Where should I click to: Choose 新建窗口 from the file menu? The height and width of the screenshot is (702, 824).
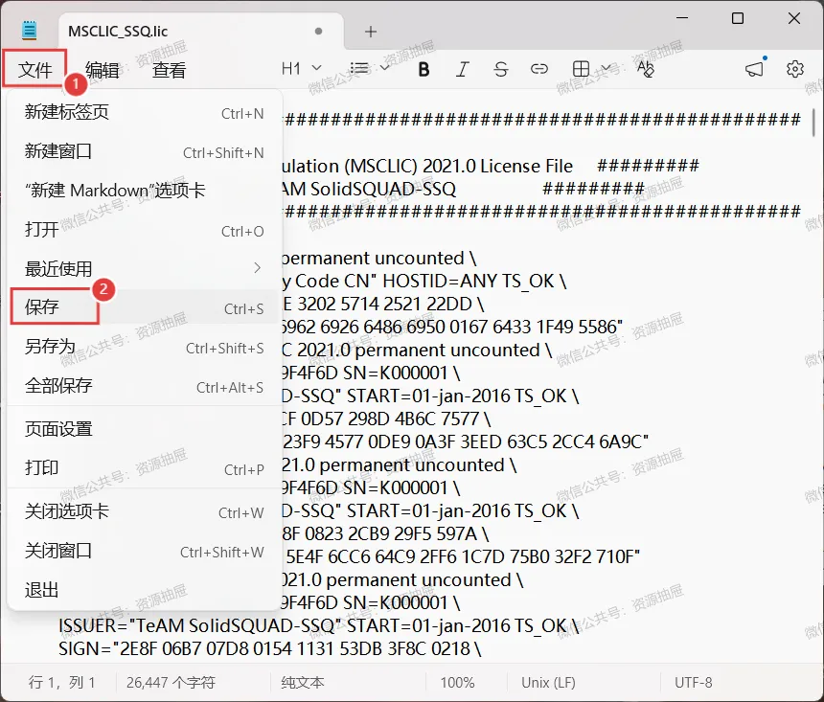144,152
